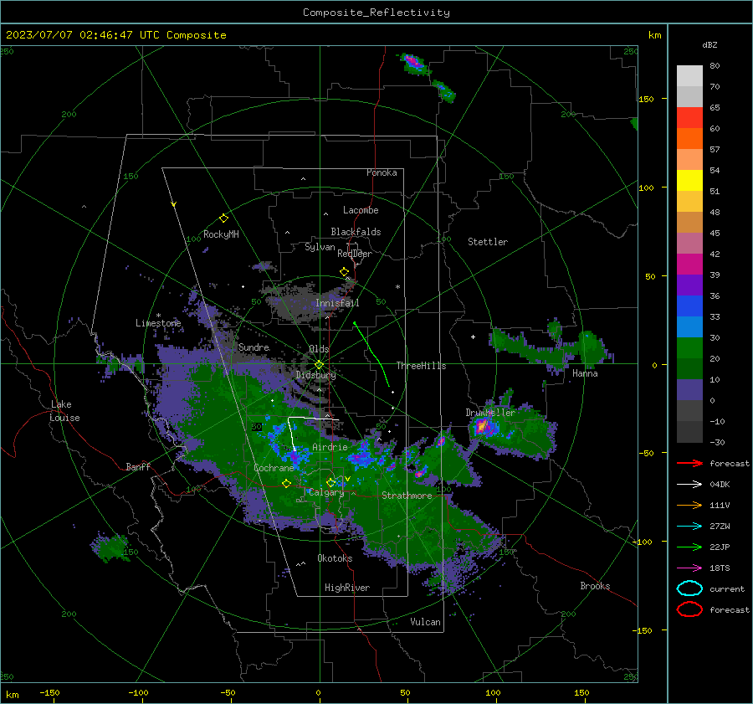This screenshot has width=753, height=704.
Task: Select the white 04DK arrow legend icon
Action: click(x=689, y=485)
